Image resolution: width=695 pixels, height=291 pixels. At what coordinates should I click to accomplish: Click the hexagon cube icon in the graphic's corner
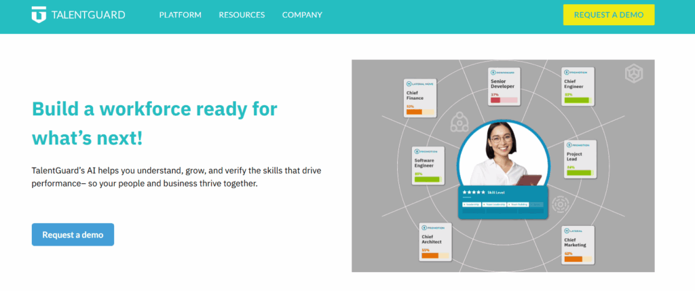click(x=633, y=73)
